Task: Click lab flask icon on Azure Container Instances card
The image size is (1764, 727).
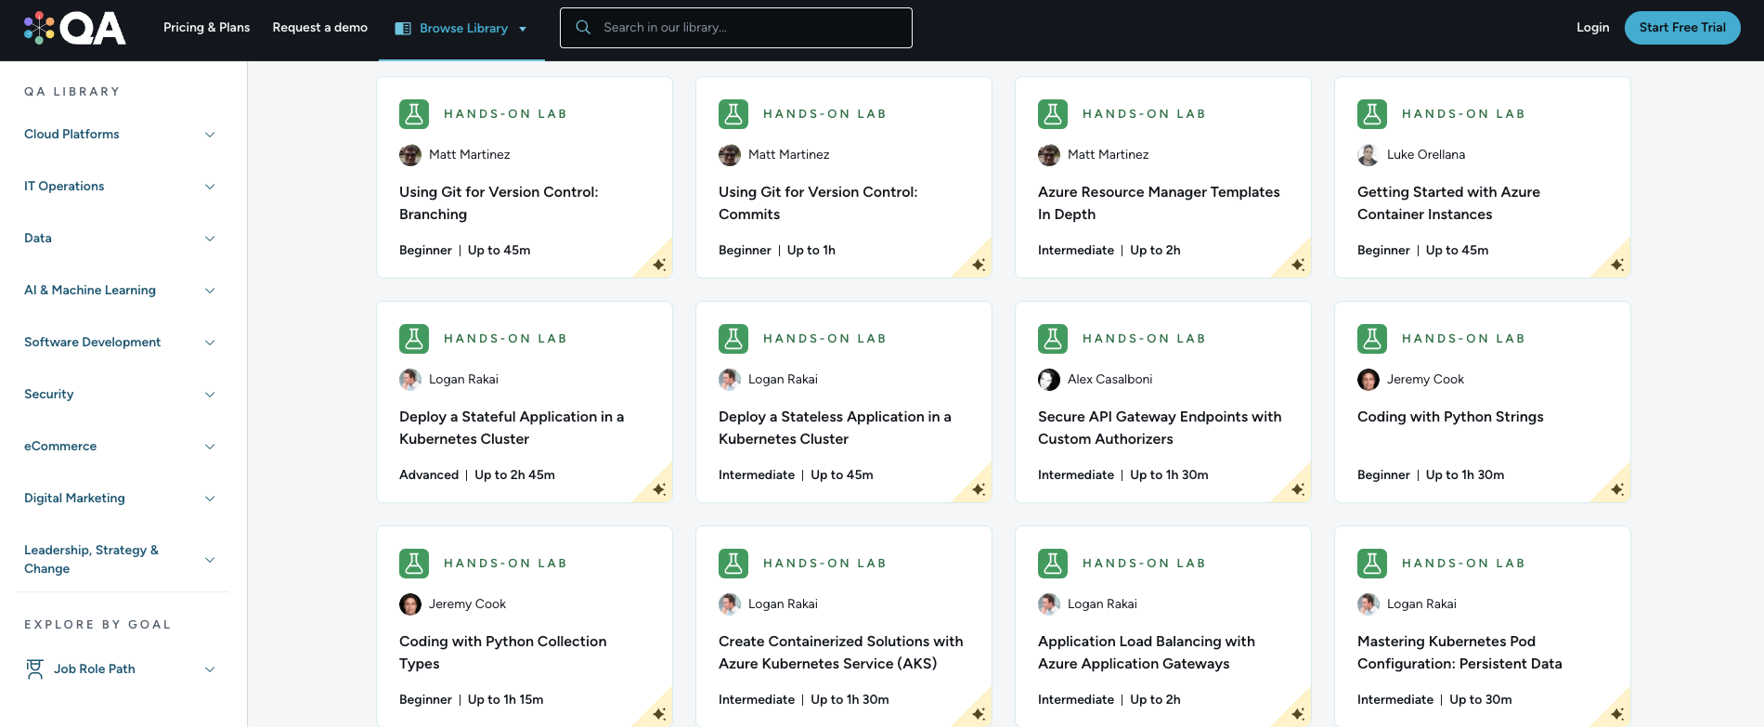Action: click(1372, 114)
